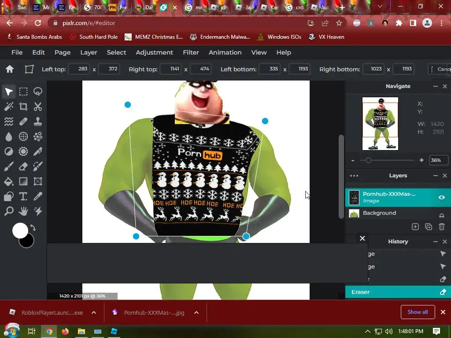Click the black background color swatch
Image resolution: width=451 pixels, height=338 pixels.
[x=29, y=243]
